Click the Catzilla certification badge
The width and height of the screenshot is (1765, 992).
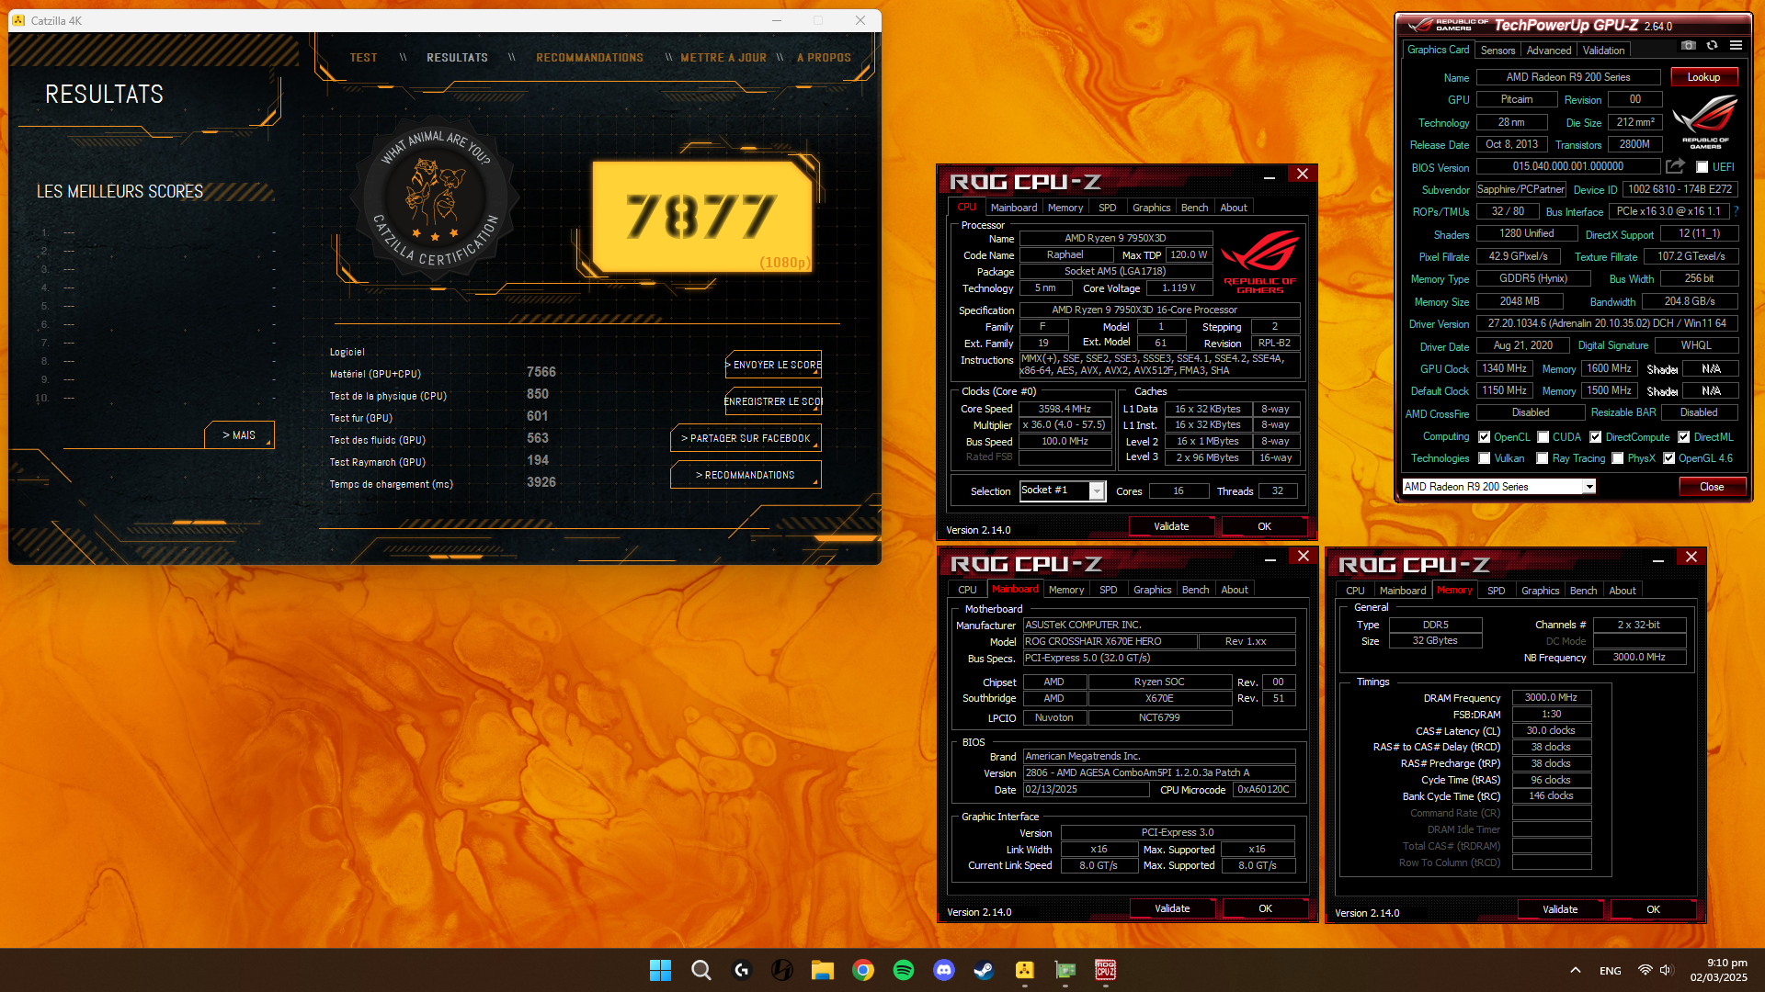point(435,199)
